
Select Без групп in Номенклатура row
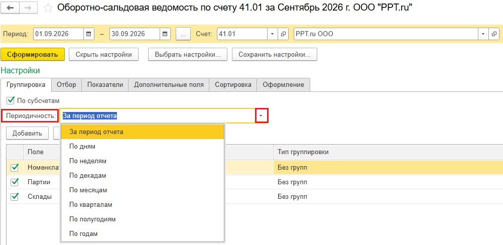(388, 167)
